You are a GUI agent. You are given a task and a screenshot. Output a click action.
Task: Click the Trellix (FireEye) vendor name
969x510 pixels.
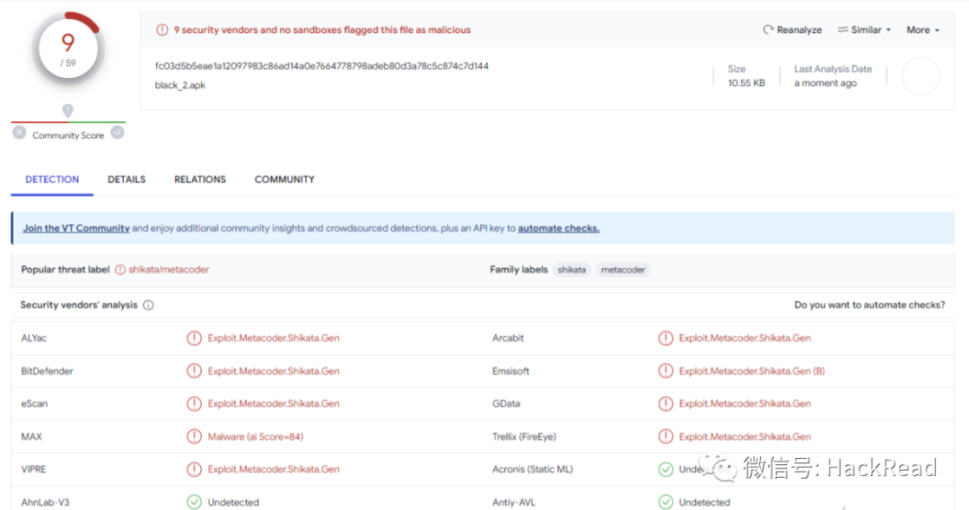point(524,437)
